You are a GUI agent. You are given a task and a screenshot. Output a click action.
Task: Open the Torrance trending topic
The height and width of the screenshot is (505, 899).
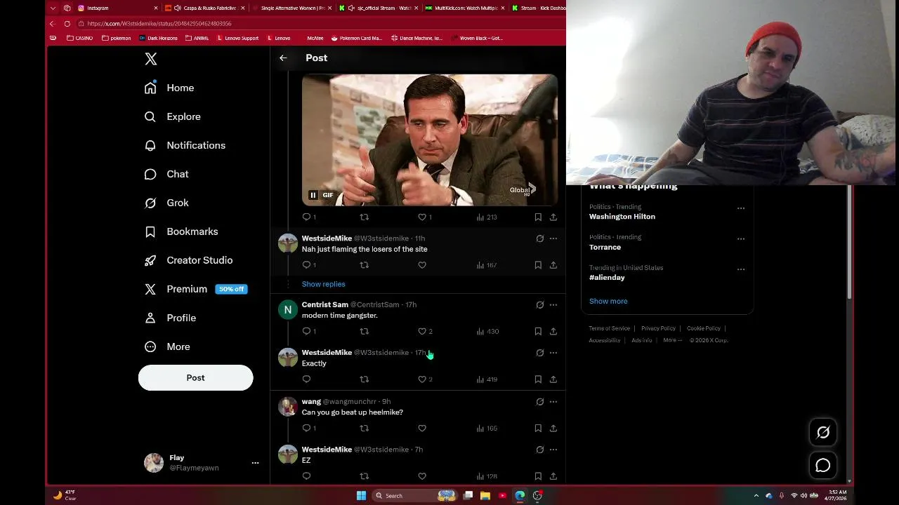click(605, 247)
